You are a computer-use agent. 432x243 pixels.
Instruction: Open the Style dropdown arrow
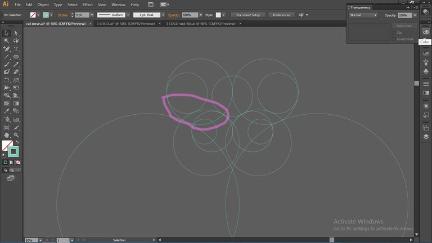[223, 15]
